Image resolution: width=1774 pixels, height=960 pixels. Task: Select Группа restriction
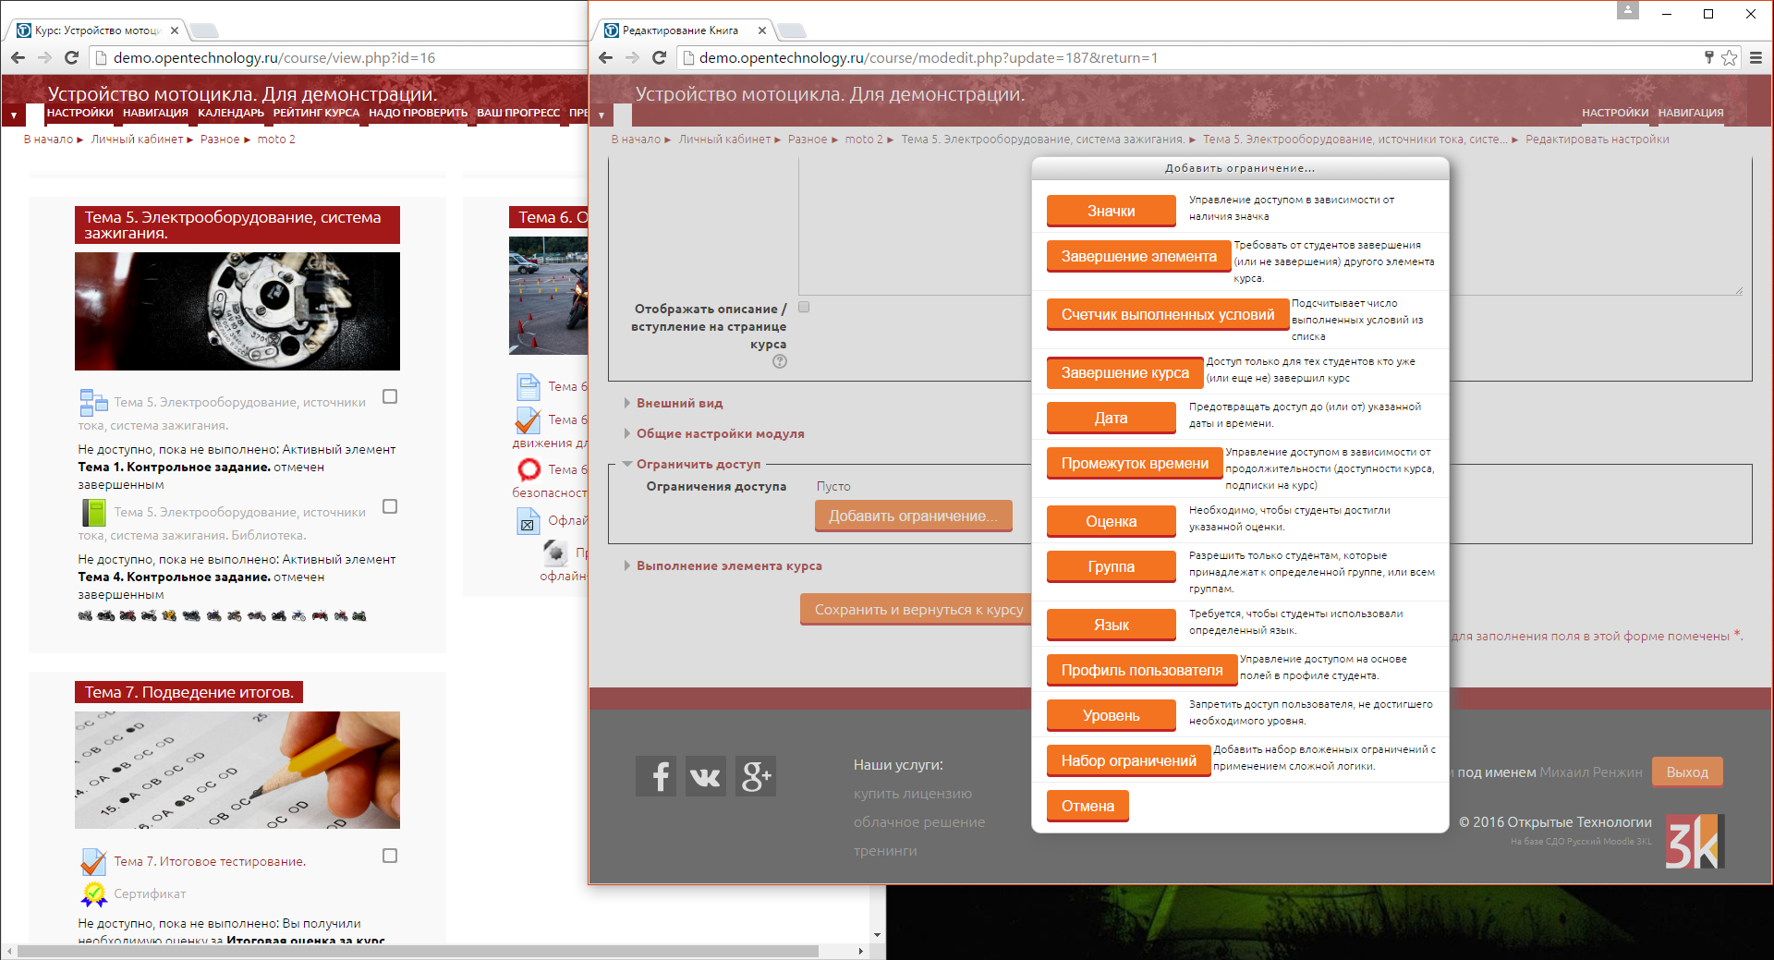(1111, 566)
